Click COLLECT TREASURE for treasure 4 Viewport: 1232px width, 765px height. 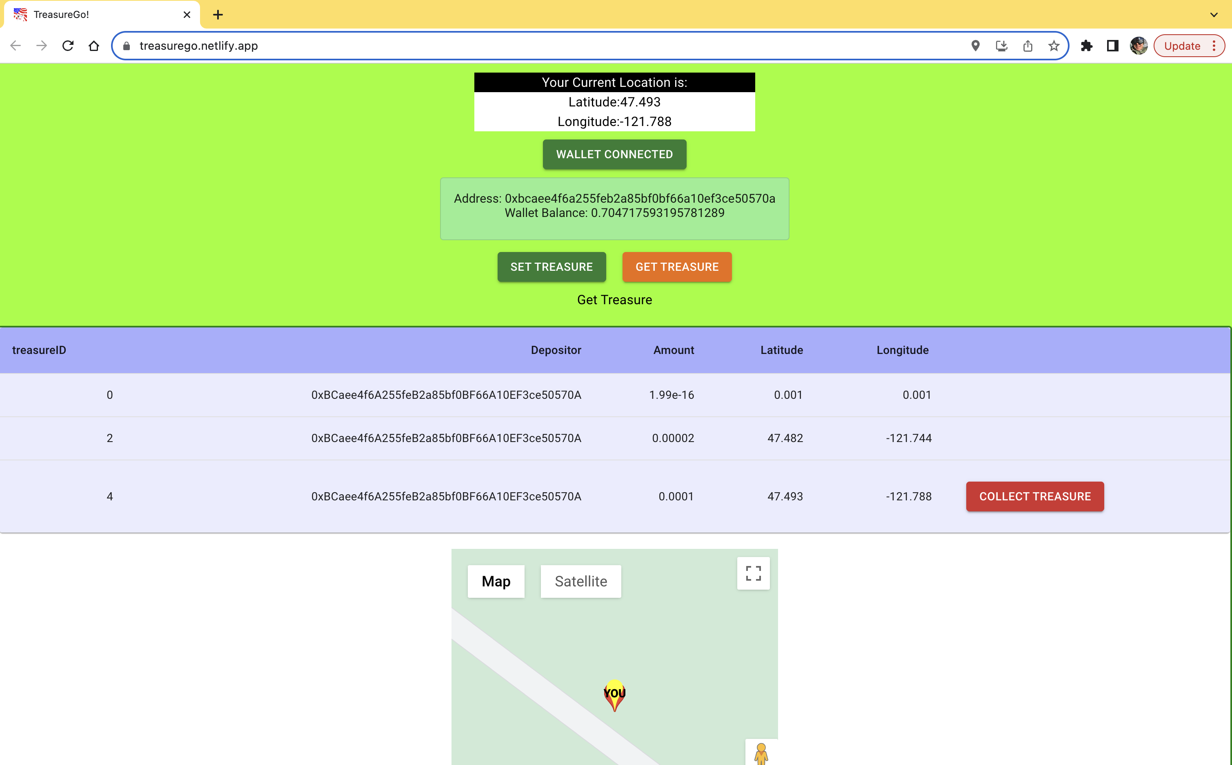coord(1034,496)
